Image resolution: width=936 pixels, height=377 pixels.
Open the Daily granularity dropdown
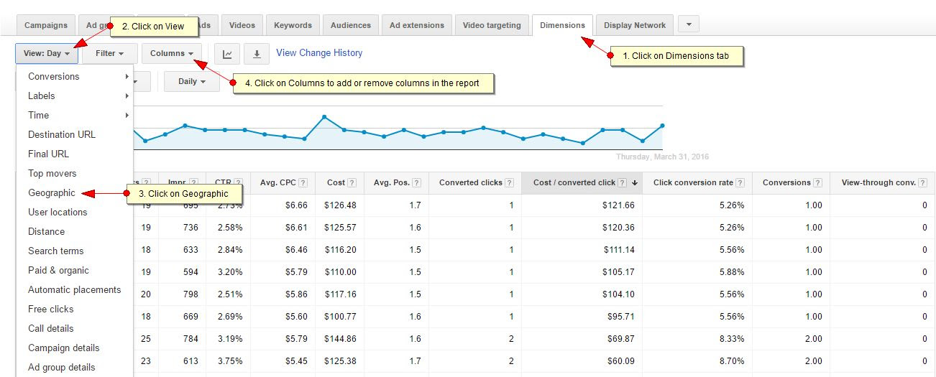tap(192, 81)
